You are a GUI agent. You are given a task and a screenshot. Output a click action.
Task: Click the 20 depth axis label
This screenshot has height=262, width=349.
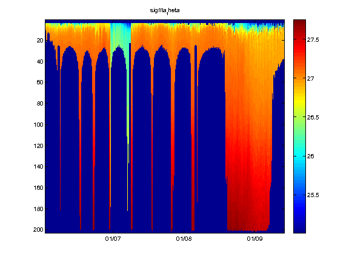click(x=40, y=40)
